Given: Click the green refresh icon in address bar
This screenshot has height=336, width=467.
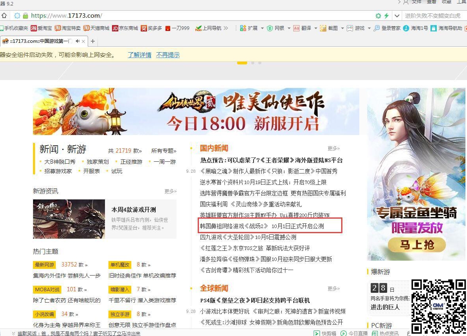Looking at the screenshot, I should tap(378, 15).
